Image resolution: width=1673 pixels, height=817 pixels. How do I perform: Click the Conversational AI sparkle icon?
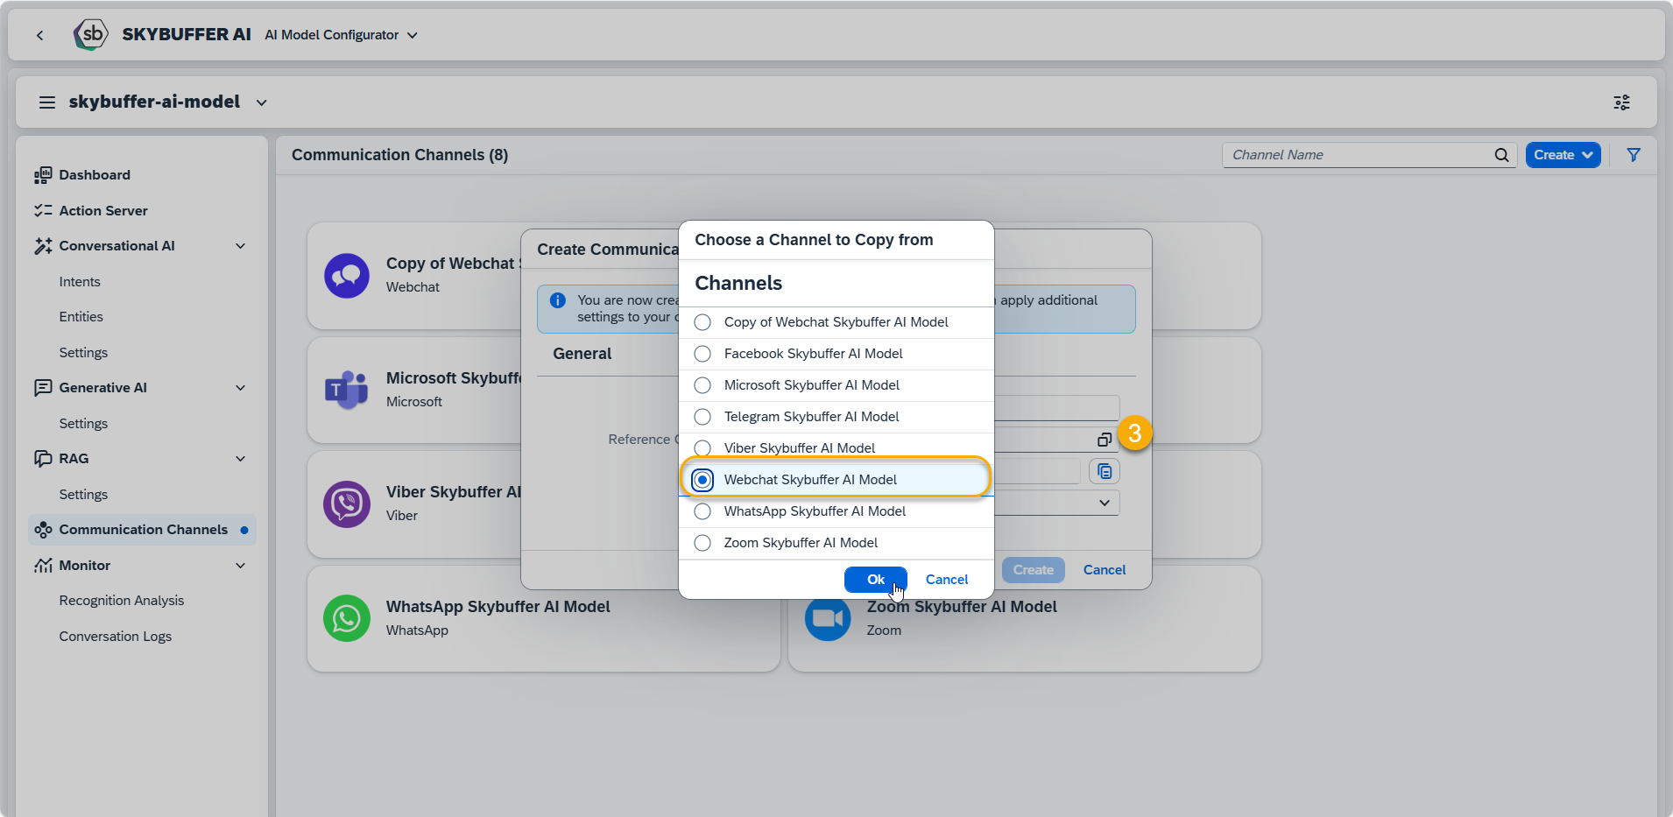click(43, 246)
